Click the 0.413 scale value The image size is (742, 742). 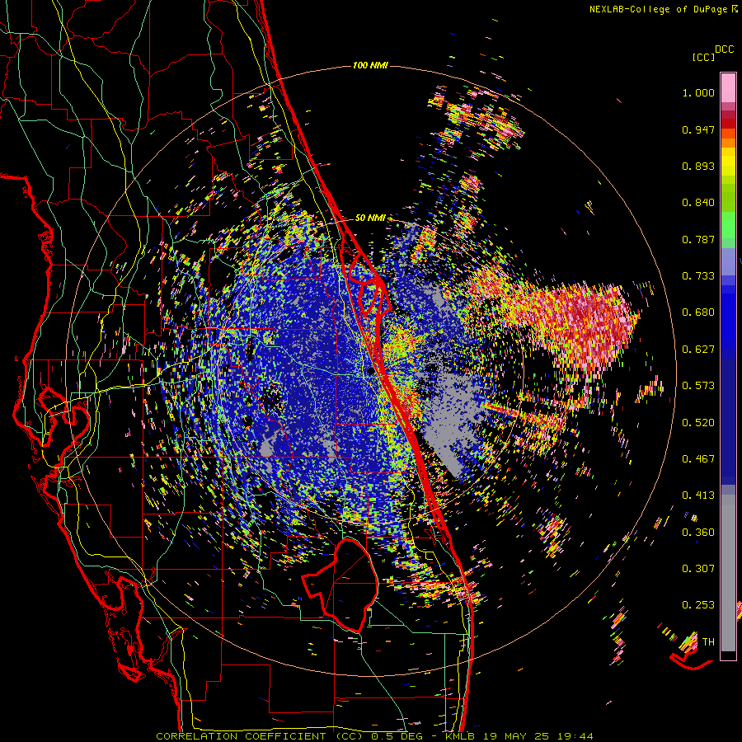tap(698, 495)
